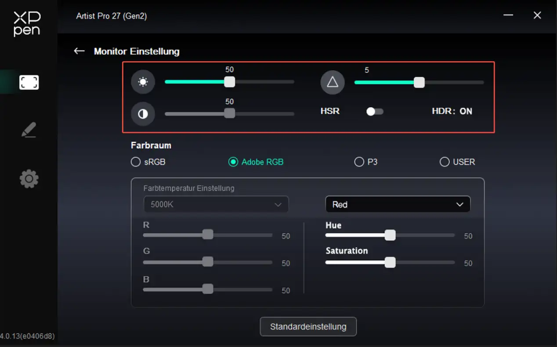This screenshot has height=347, width=557.
Task: Click the contrast half-circle icon
Action: (x=143, y=114)
